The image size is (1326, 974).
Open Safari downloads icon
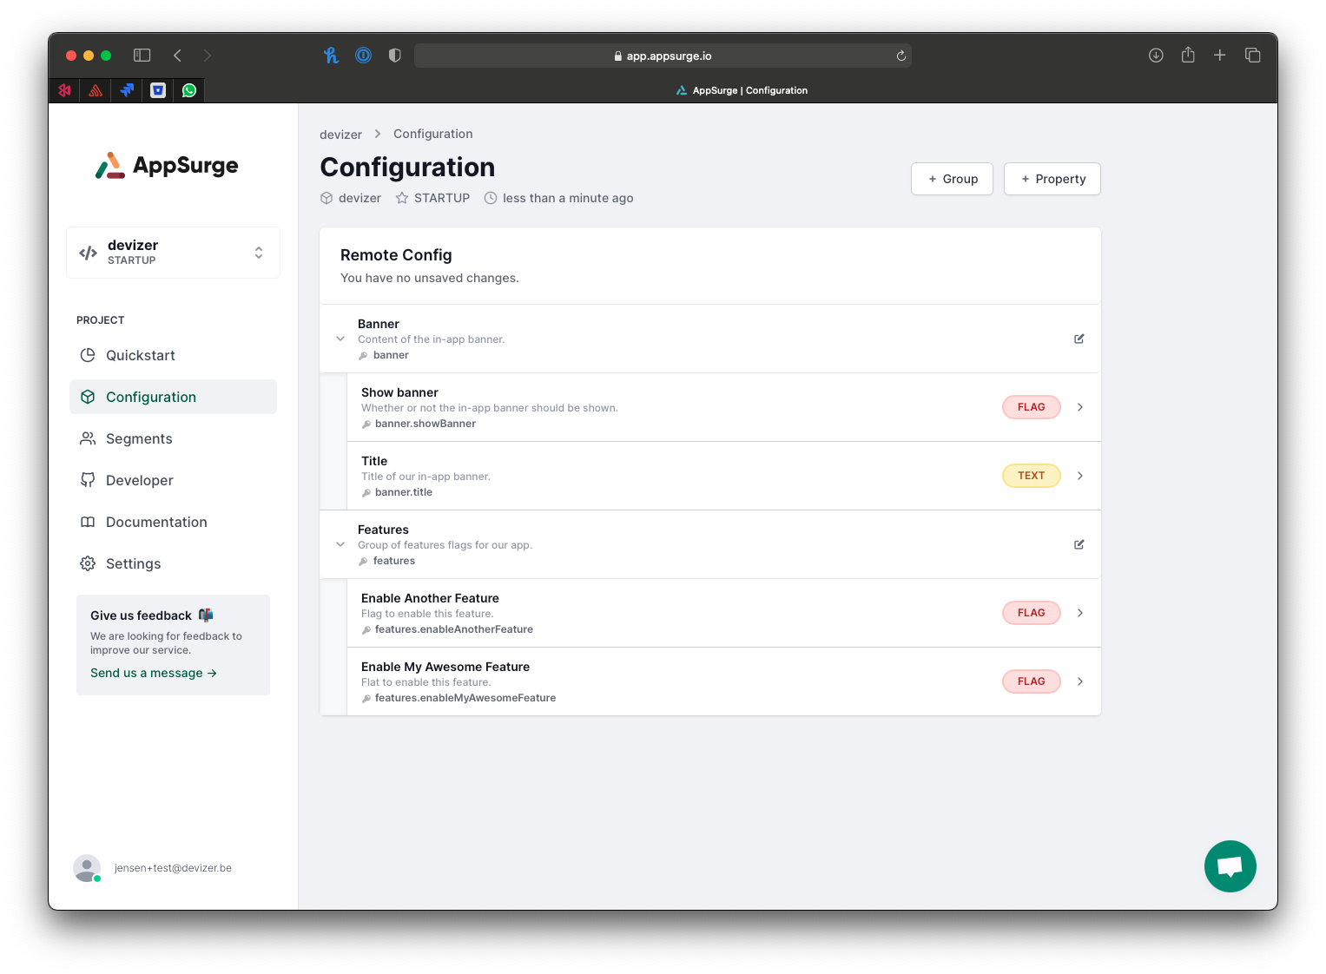(x=1156, y=56)
